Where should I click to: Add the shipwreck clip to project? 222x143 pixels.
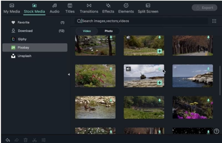[x=160, y=83]
